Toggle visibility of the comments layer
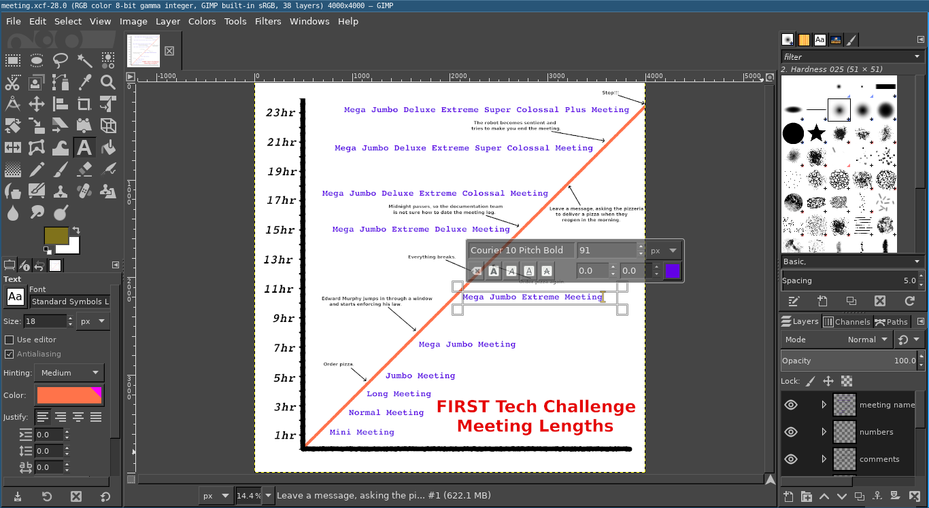This screenshot has height=508, width=929. [791, 459]
